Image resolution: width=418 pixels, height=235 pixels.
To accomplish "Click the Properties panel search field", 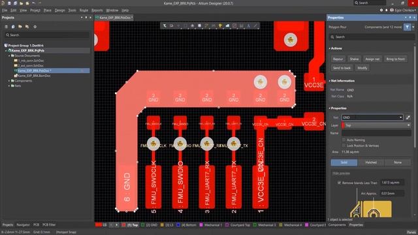I will [x=372, y=37].
